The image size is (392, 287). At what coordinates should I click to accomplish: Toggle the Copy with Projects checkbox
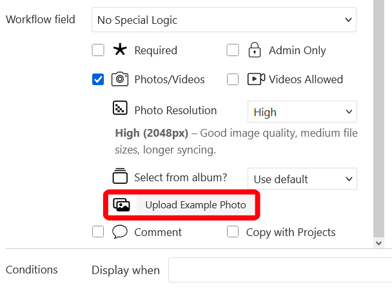[x=233, y=232]
